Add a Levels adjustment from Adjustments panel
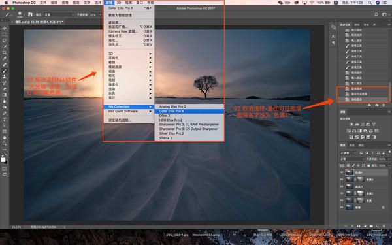Screen dimensions: 392x245 357,124
